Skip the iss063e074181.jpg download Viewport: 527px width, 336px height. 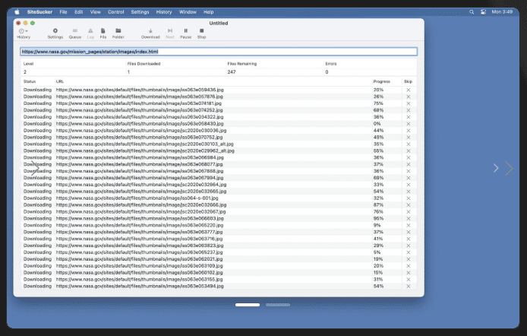tap(409, 103)
